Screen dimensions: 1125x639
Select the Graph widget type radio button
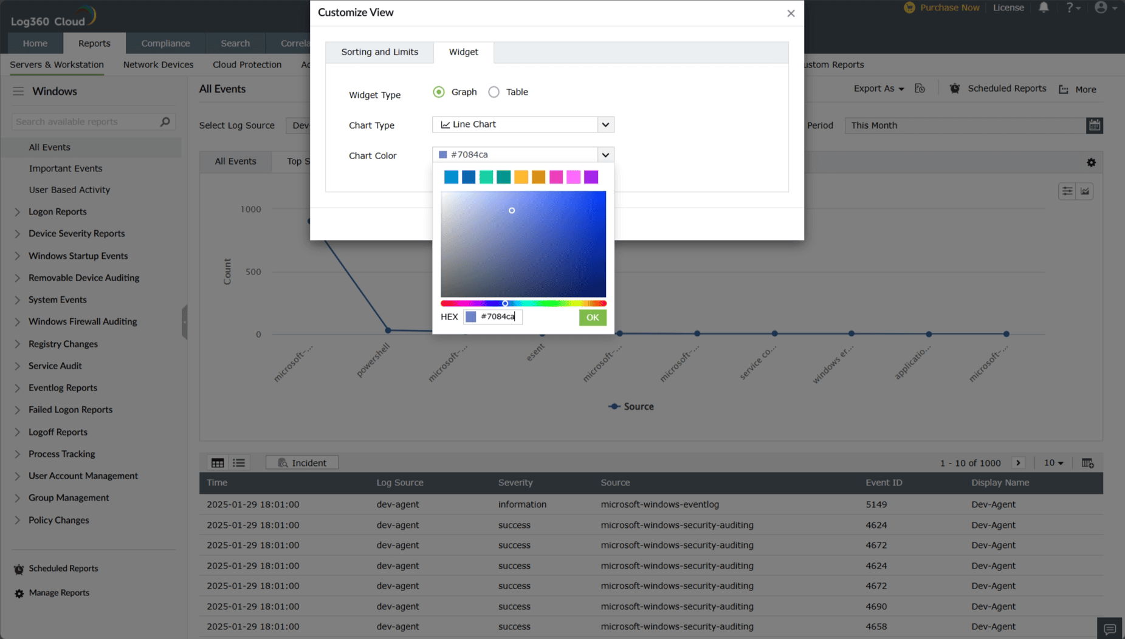(x=439, y=92)
